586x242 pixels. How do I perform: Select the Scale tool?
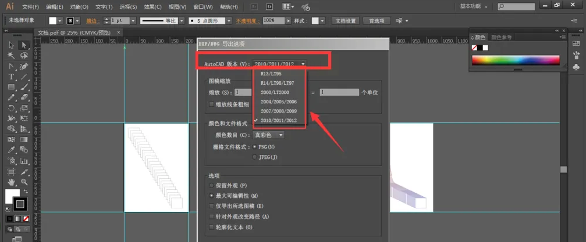pyautogui.click(x=24, y=108)
